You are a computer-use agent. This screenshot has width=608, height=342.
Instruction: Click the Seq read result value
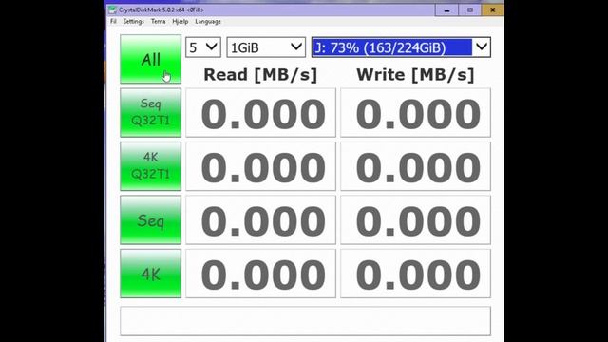point(260,219)
